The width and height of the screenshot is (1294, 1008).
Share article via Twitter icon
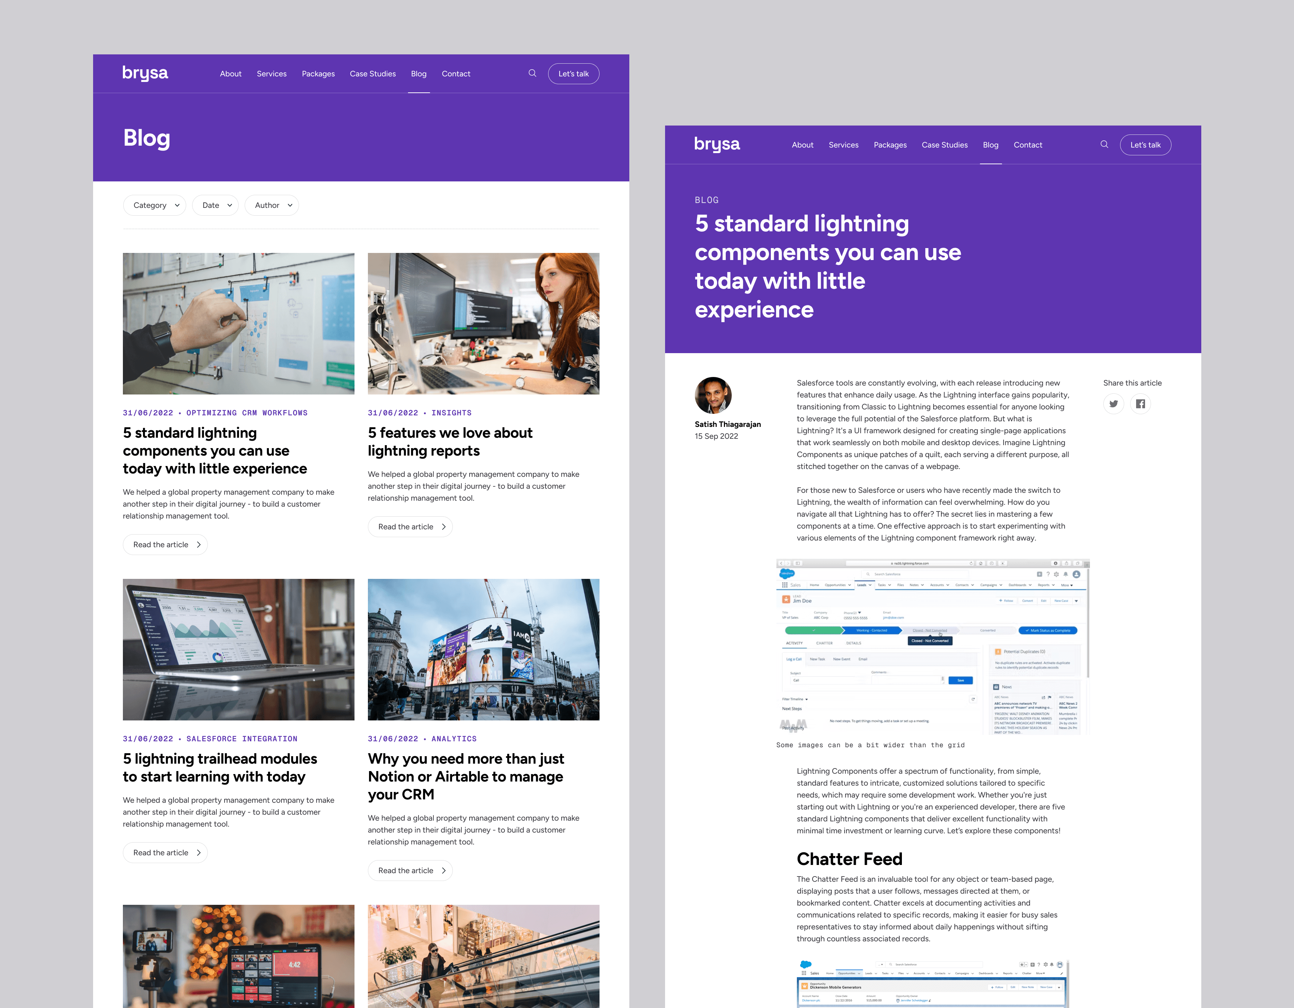point(1113,404)
